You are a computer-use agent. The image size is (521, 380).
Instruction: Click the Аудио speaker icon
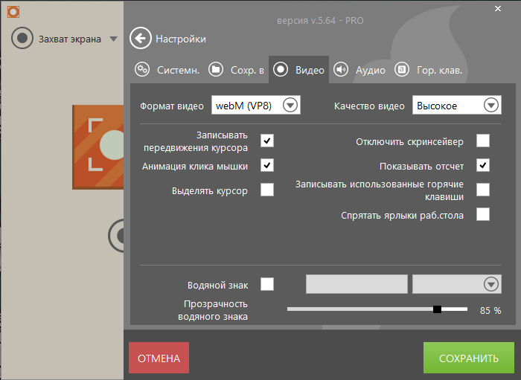pos(341,70)
